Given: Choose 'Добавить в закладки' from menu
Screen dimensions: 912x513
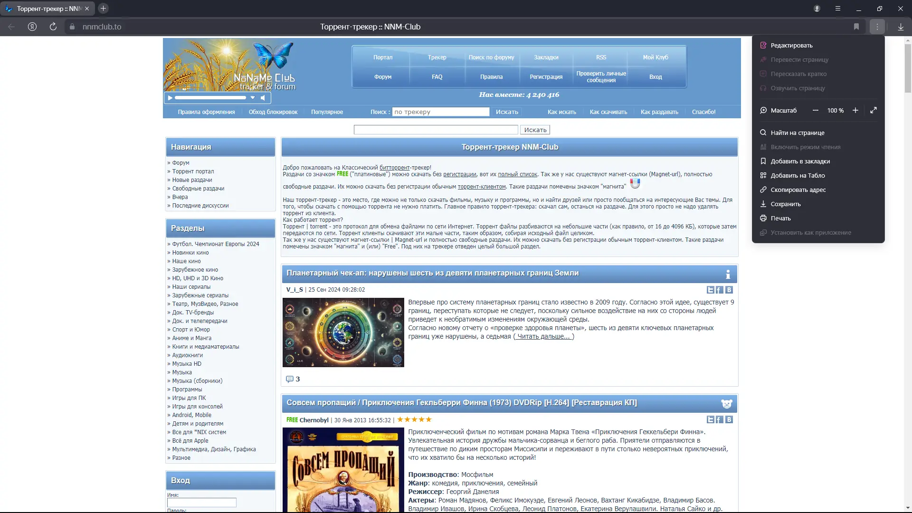Looking at the screenshot, I should point(800,161).
